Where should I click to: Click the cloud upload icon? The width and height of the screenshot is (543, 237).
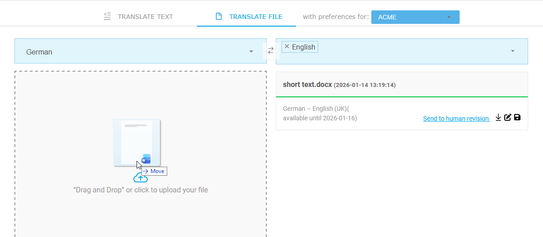(140, 178)
